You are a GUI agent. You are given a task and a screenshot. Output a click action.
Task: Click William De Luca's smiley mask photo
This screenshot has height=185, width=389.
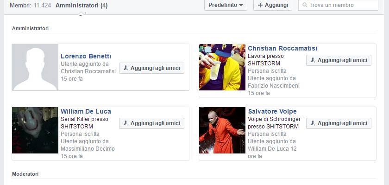(35, 130)
